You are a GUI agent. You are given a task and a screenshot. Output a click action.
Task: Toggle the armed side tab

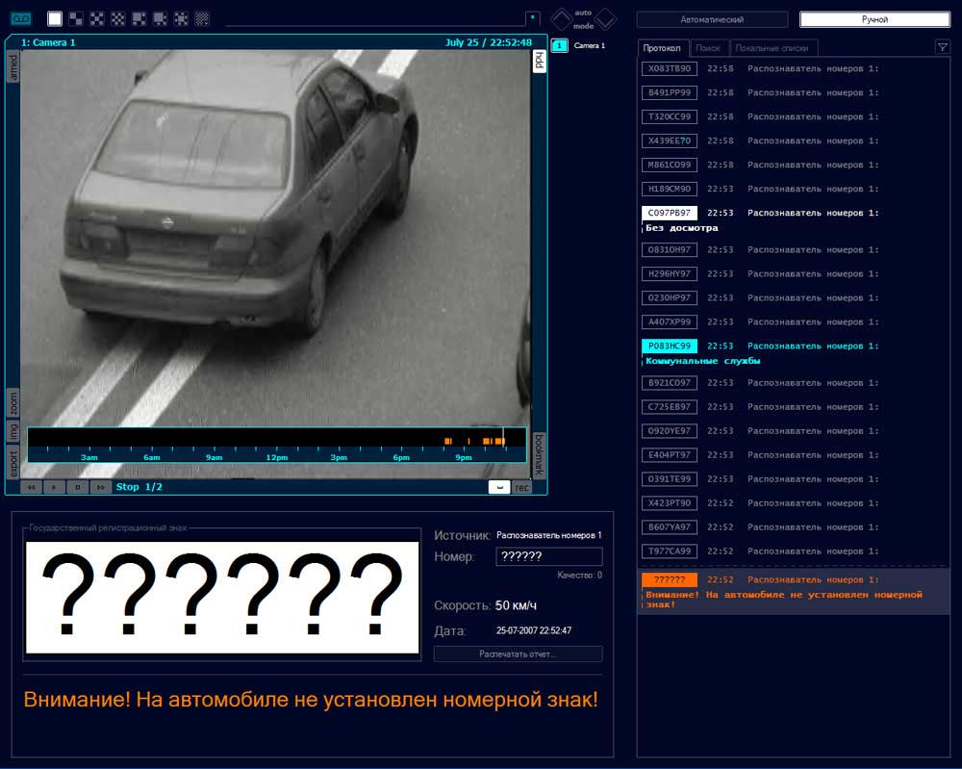[13, 67]
